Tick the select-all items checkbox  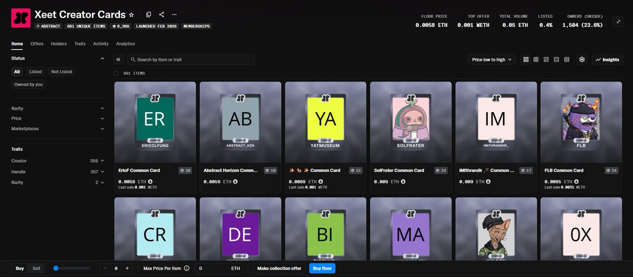pos(116,73)
